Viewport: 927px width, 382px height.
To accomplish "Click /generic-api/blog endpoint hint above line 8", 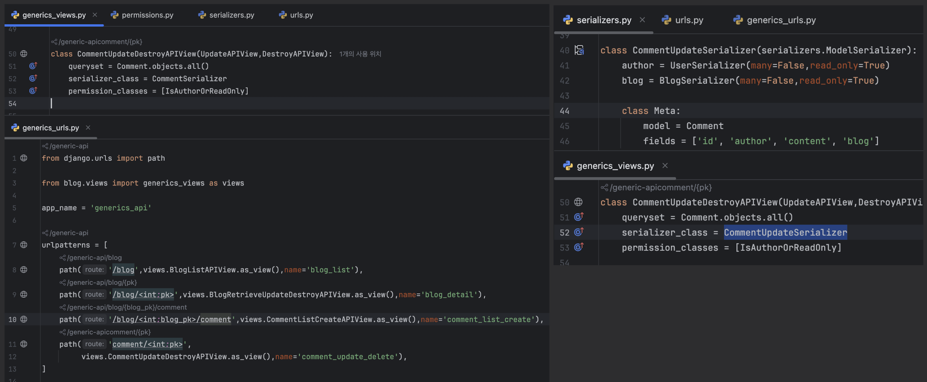I will click(94, 258).
